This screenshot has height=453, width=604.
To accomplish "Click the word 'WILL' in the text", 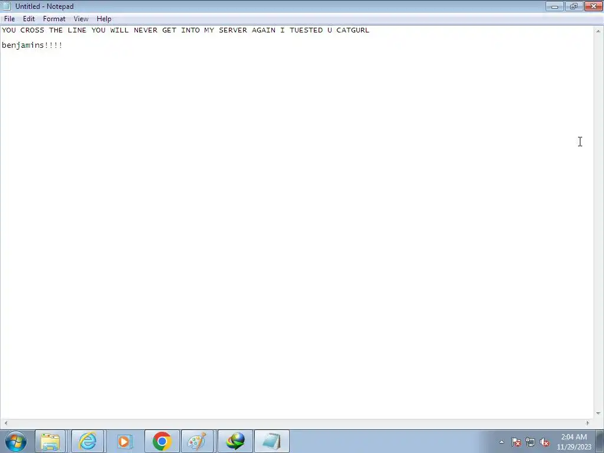I will click(119, 30).
